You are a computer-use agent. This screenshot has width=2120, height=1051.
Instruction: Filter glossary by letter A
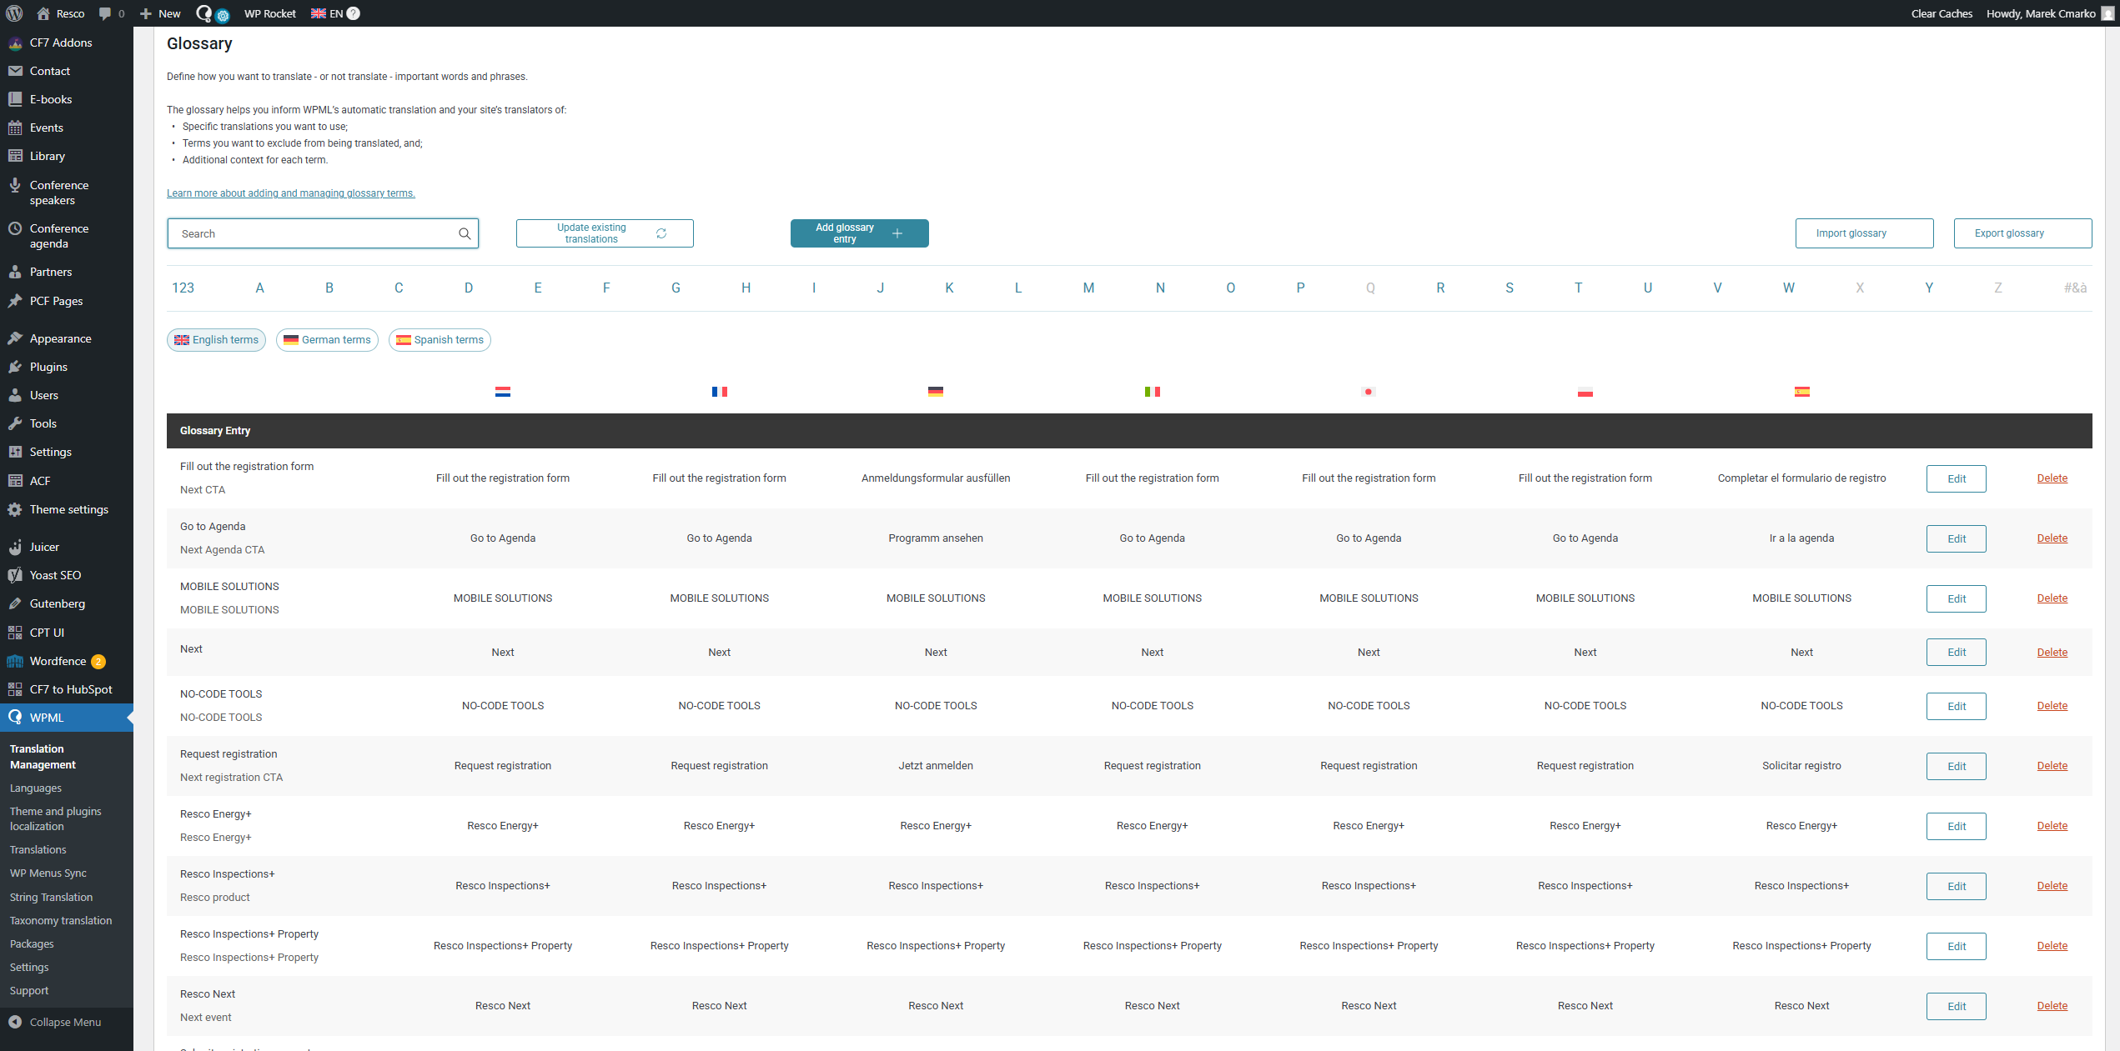[259, 288]
